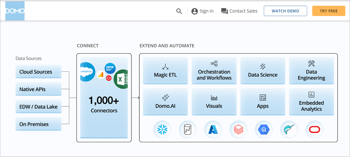350x157 pixels.
Task: Open the search magnifier icon
Action: point(179,11)
